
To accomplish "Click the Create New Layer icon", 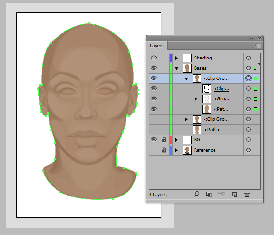I will pos(235,195).
